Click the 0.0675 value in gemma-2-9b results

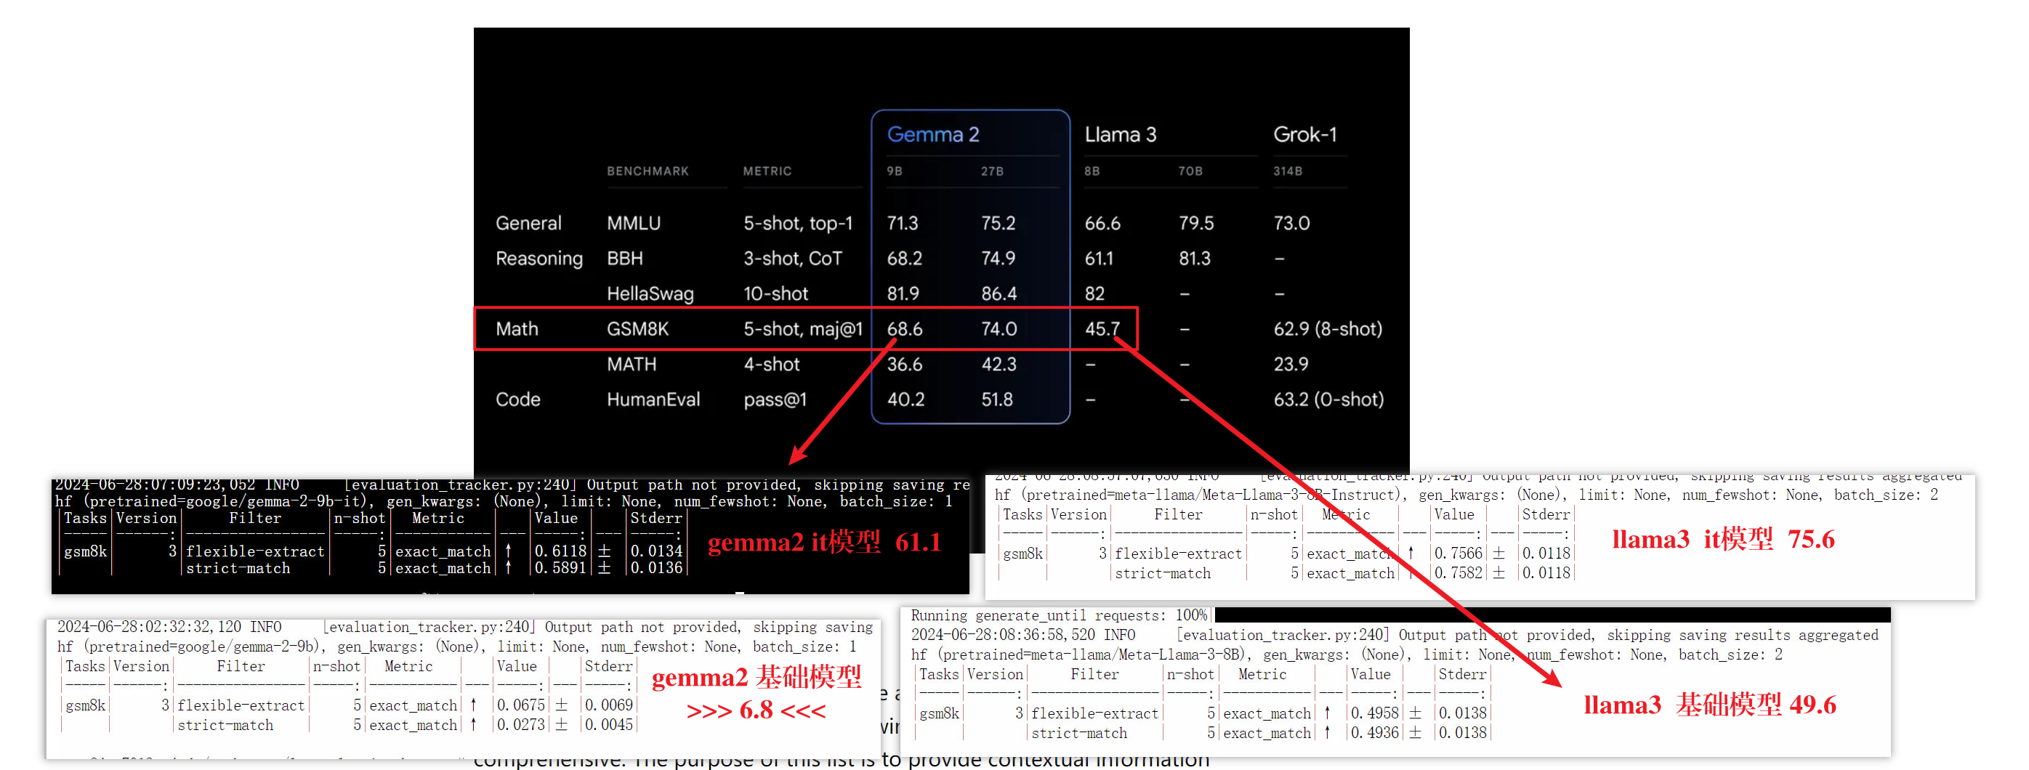click(x=520, y=705)
